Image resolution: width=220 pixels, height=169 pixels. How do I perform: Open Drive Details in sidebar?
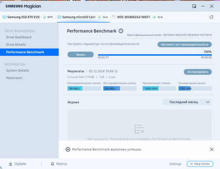click(16, 45)
